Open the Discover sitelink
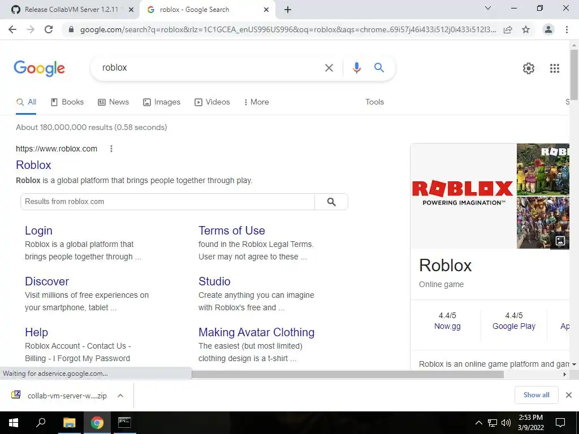Viewport: 579px width, 434px height. (47, 281)
